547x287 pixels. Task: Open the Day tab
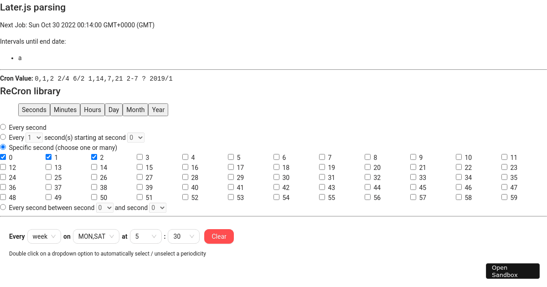(114, 109)
